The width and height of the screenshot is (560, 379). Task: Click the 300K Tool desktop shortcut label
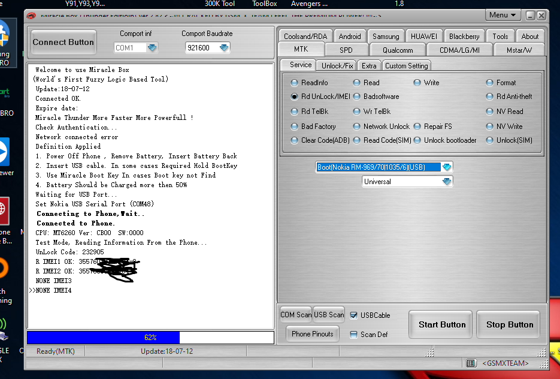[220, 4]
